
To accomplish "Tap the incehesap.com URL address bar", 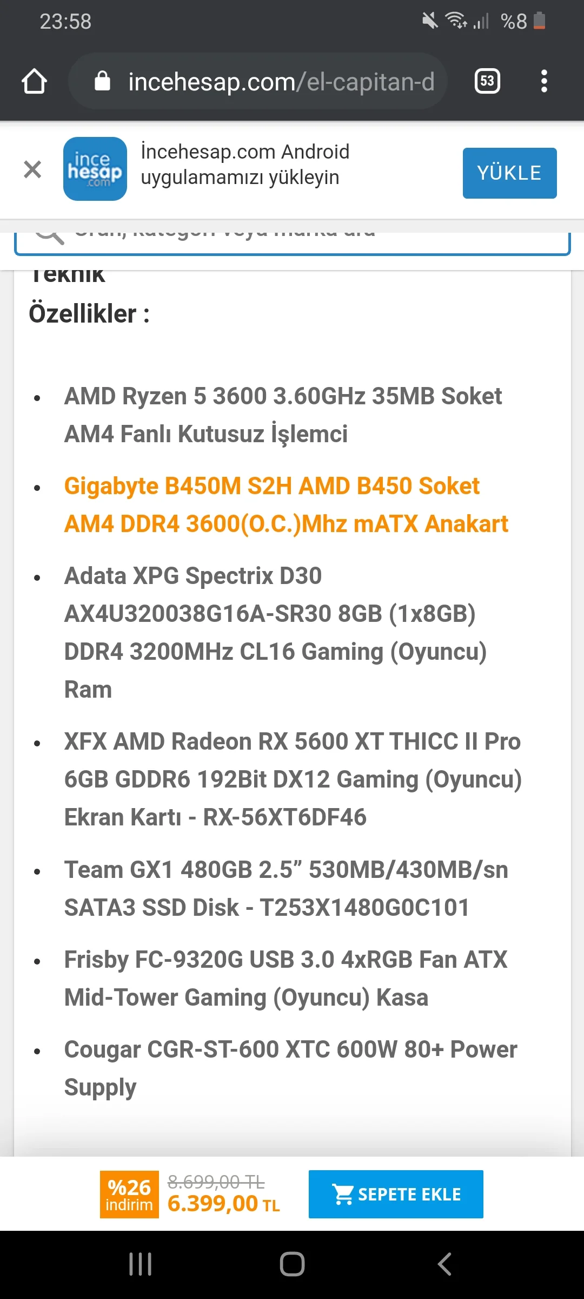I will (x=281, y=82).
